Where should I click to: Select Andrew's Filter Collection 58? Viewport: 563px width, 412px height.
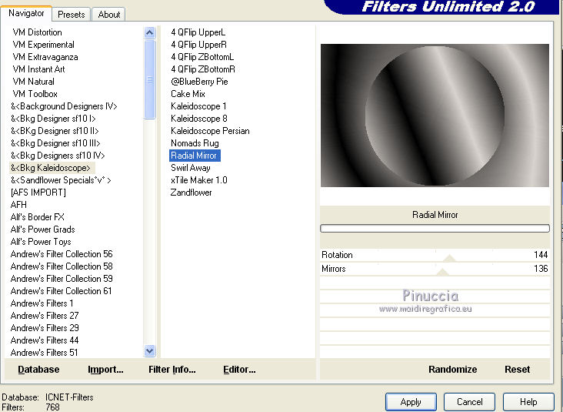(x=62, y=266)
